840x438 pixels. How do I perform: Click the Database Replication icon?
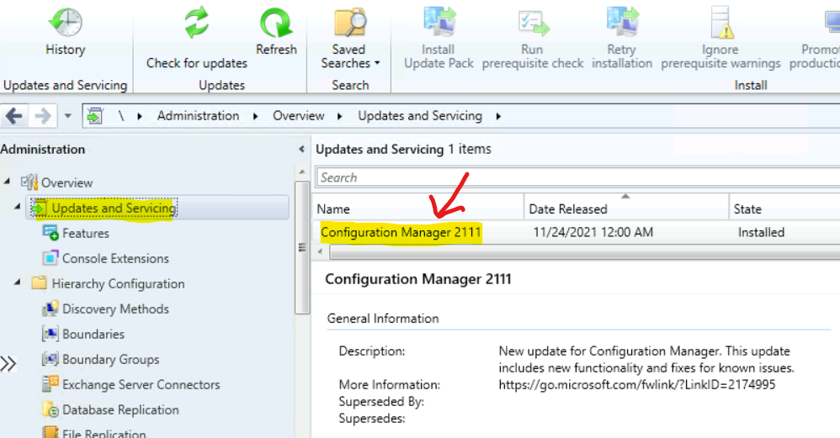[51, 409]
